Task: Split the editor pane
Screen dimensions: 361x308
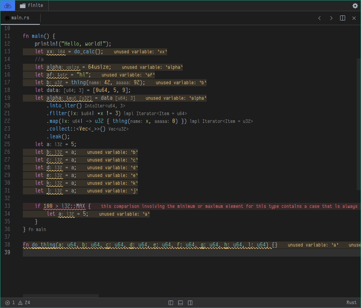Action: point(342,18)
